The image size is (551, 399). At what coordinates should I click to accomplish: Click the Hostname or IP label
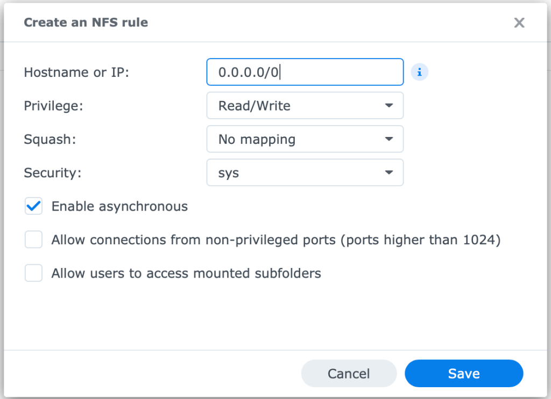tap(76, 72)
